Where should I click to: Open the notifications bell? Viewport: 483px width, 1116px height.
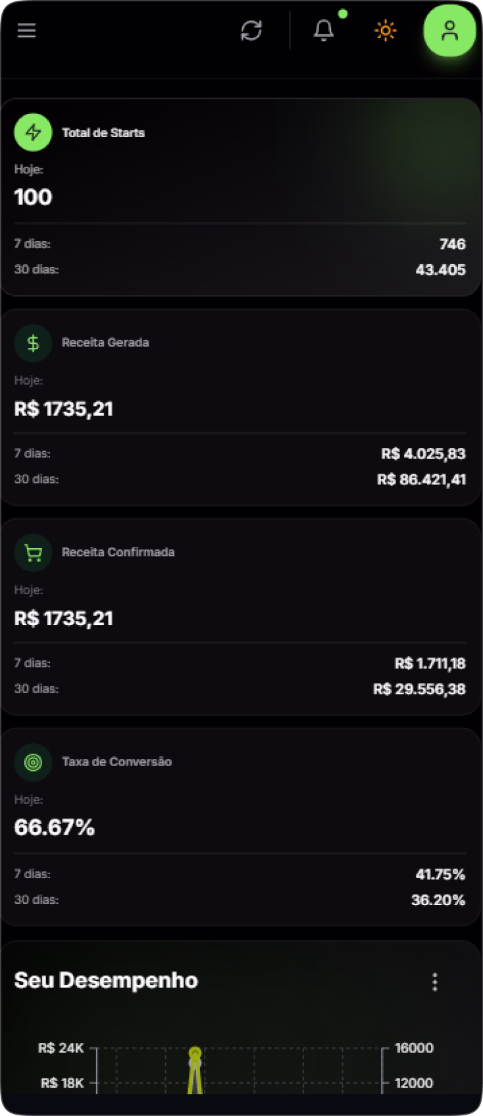pos(324,30)
